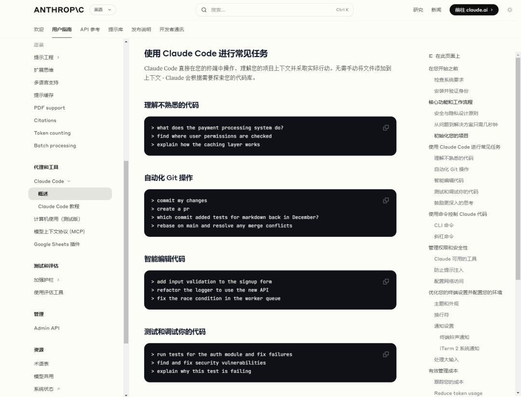Click the ANTHROP\C logo
Screen dimensions: 521x397
[58, 9]
